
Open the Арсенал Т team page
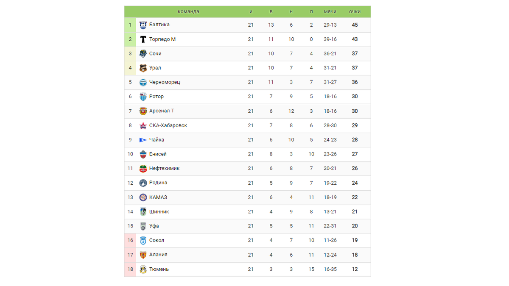point(162,111)
